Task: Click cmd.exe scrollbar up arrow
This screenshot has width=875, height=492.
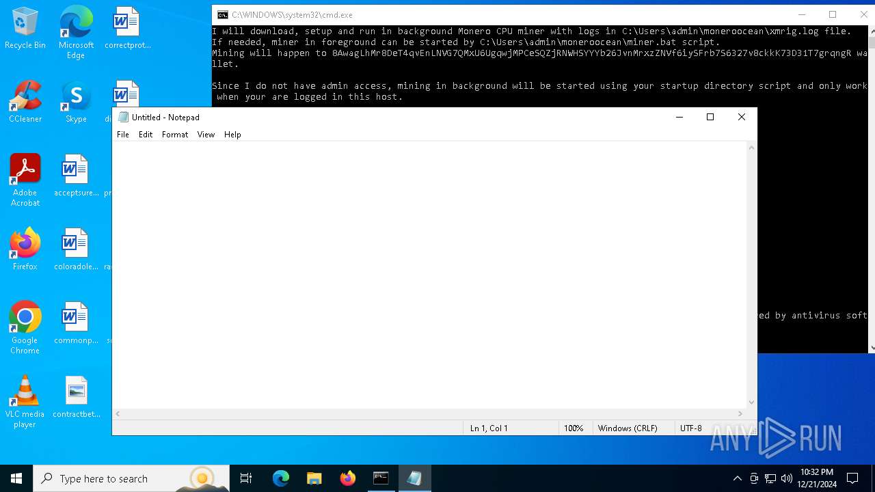Action: pyautogui.click(x=871, y=31)
